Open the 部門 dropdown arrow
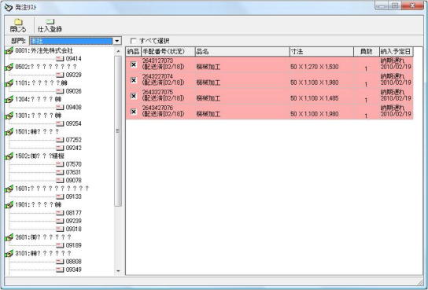428x290 pixels. tap(116, 41)
